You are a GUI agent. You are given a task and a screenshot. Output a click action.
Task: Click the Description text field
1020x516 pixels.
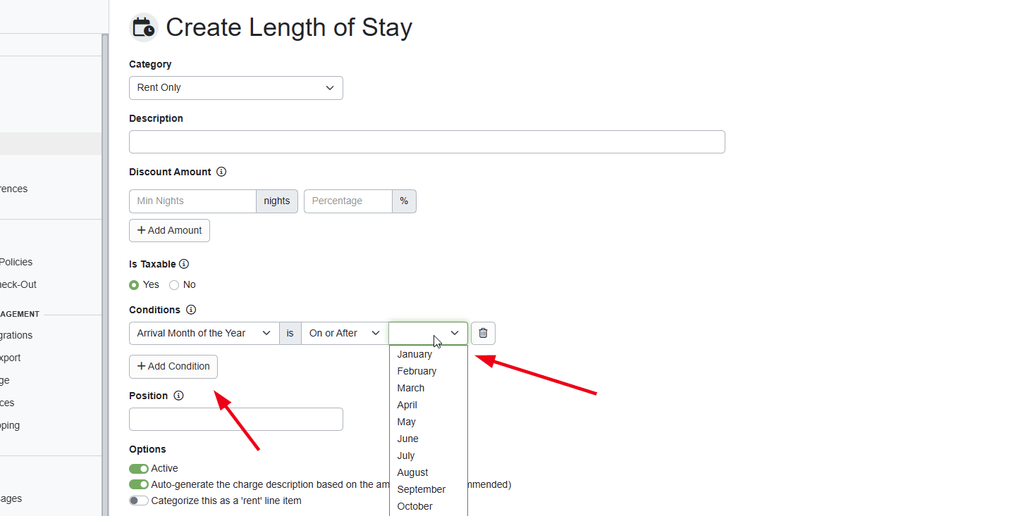point(426,141)
